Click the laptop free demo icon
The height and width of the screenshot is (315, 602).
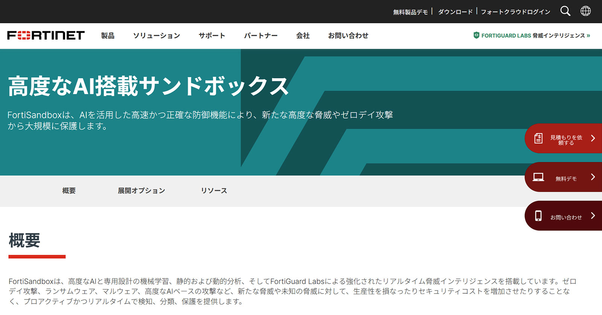click(x=538, y=177)
